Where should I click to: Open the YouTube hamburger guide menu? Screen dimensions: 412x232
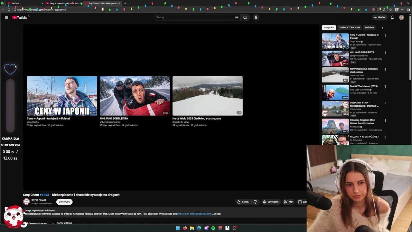pyautogui.click(x=6, y=17)
